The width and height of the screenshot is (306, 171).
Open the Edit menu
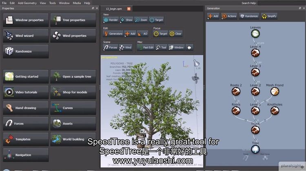click(12, 3)
